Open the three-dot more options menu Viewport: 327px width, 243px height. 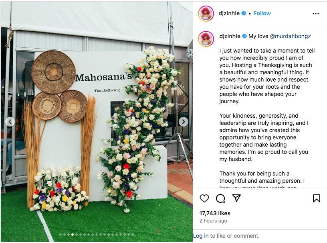[x=316, y=14]
